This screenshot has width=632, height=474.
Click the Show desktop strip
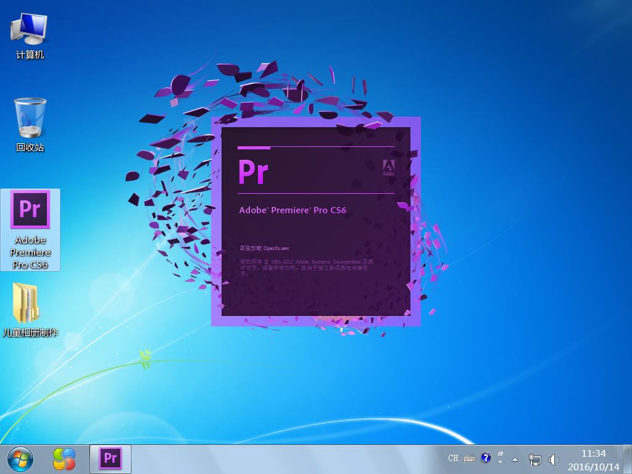click(628, 459)
